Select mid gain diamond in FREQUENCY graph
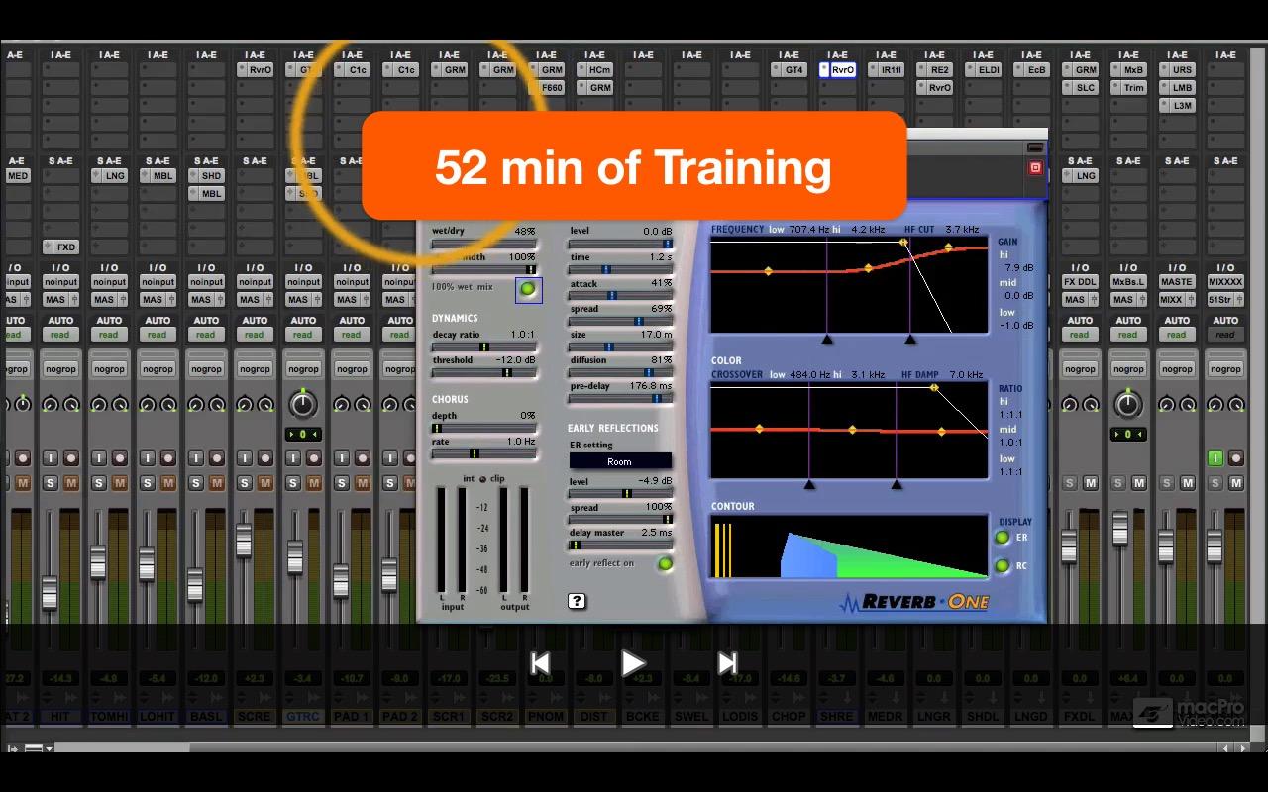This screenshot has height=792, width=1268. pos(869,268)
